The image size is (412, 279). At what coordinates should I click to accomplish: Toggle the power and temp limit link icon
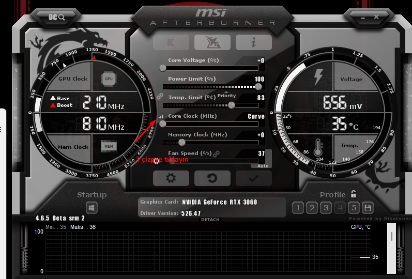pyautogui.click(x=160, y=97)
